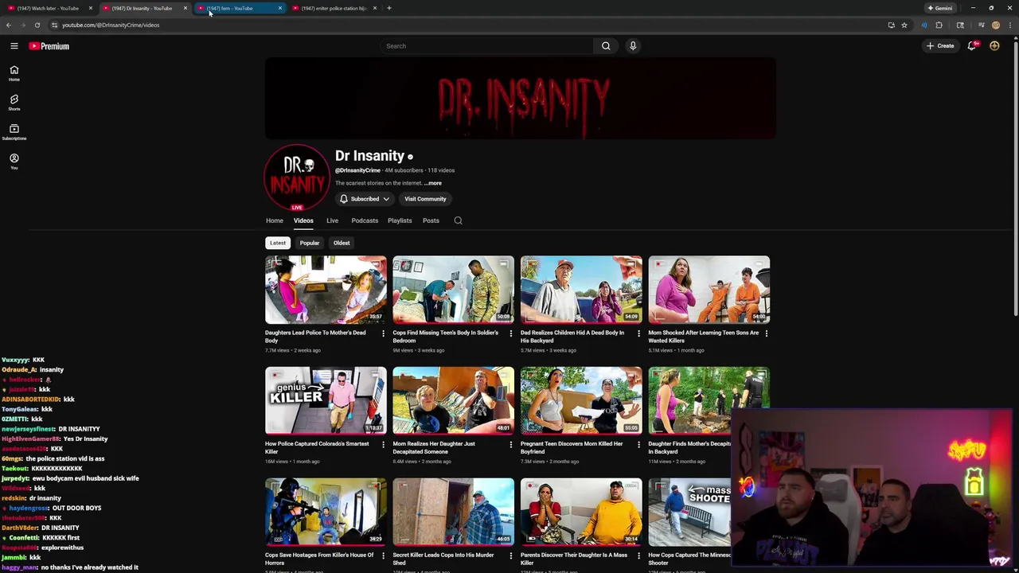The image size is (1019, 573).
Task: Select the Oldest filter chip
Action: pos(342,243)
